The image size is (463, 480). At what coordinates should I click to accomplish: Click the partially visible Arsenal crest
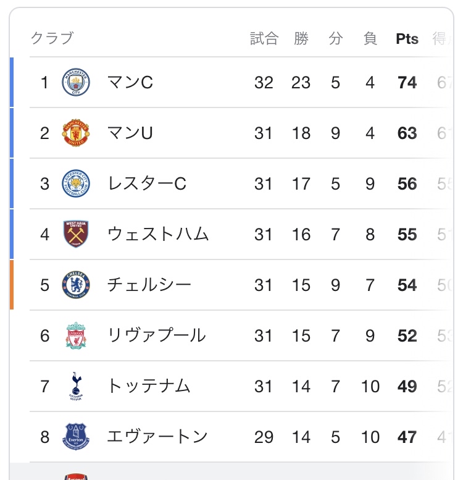76,476
